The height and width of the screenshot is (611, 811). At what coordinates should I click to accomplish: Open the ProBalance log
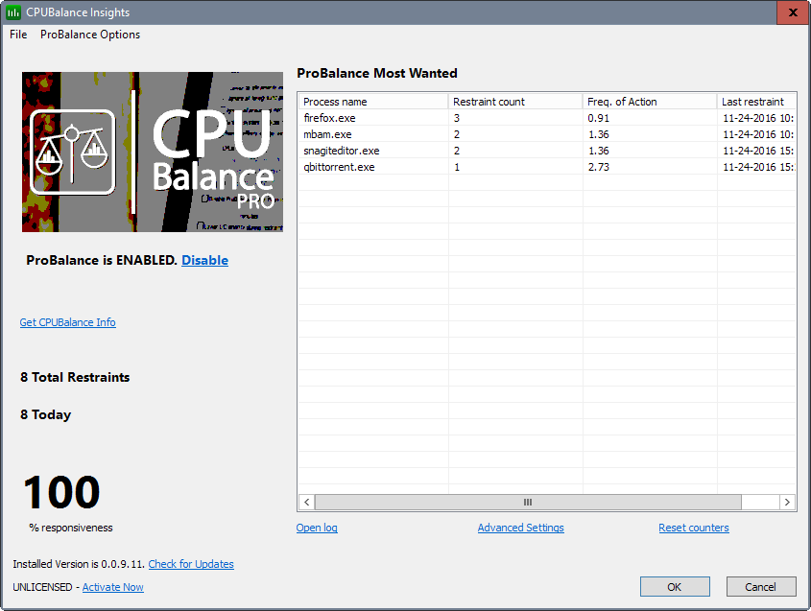point(317,528)
